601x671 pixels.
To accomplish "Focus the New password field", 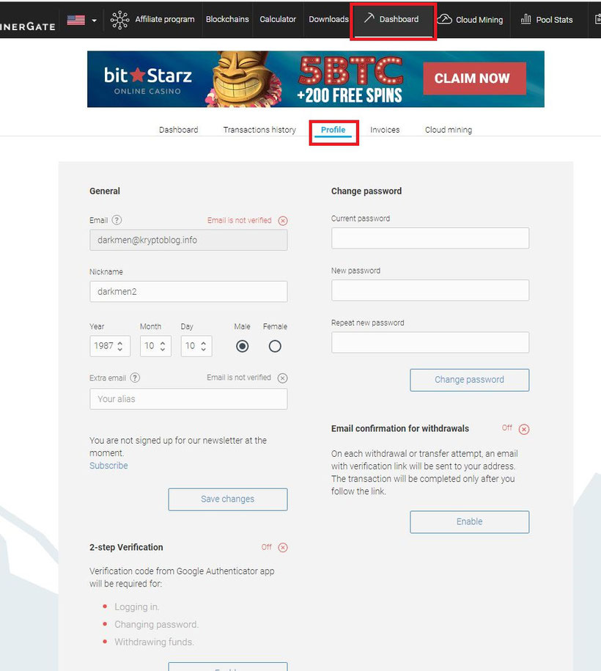I will coord(430,290).
